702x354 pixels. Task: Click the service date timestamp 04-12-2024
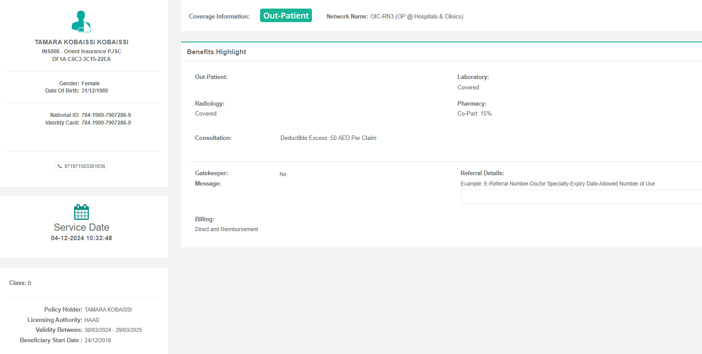coord(81,238)
